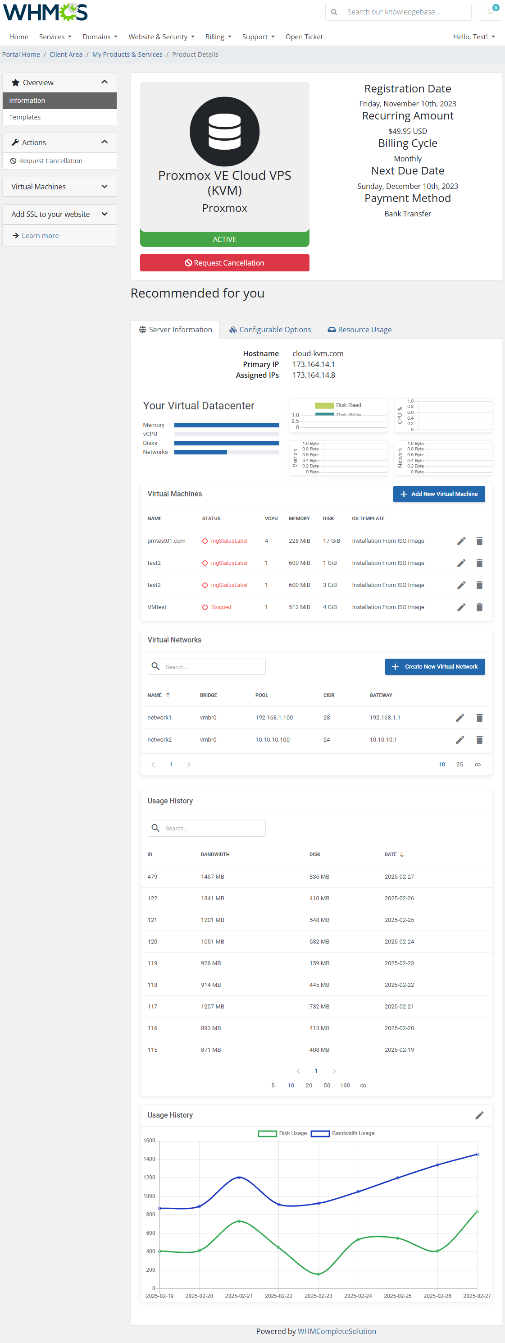The image size is (505, 1343).
Task: Delete the 3 GiB test2 machine
Action: [x=479, y=585]
